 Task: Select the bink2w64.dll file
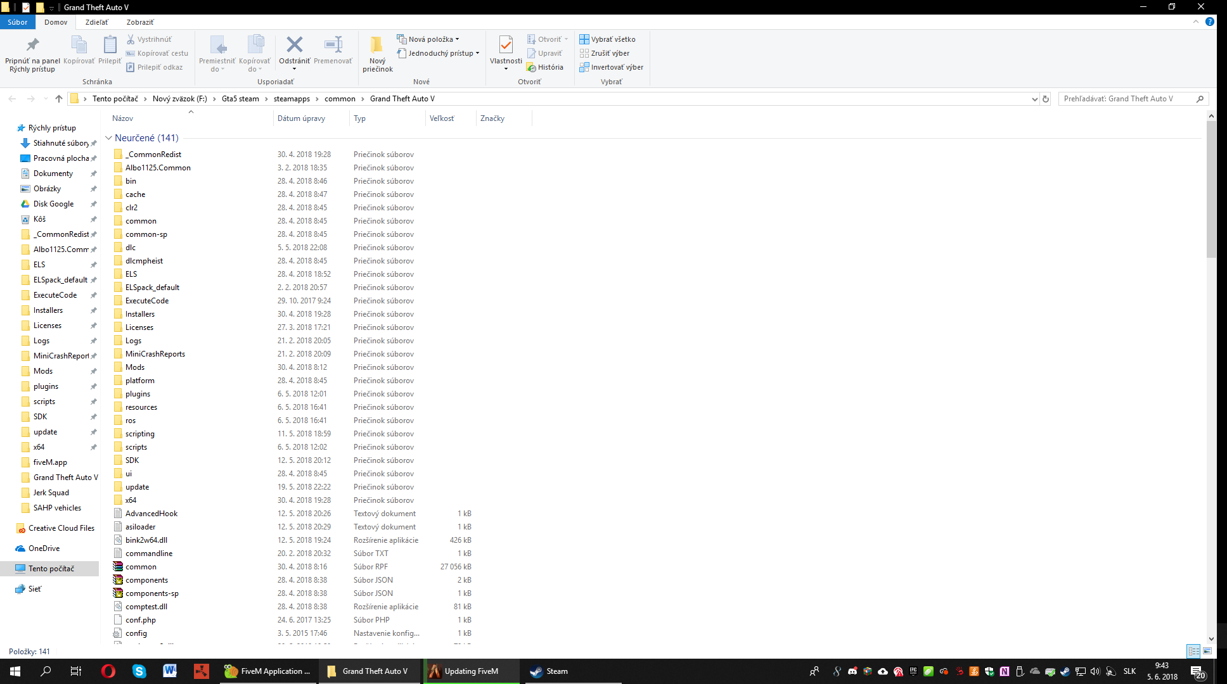(146, 540)
